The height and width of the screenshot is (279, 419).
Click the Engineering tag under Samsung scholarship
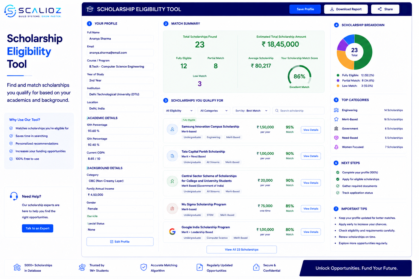[213, 137]
